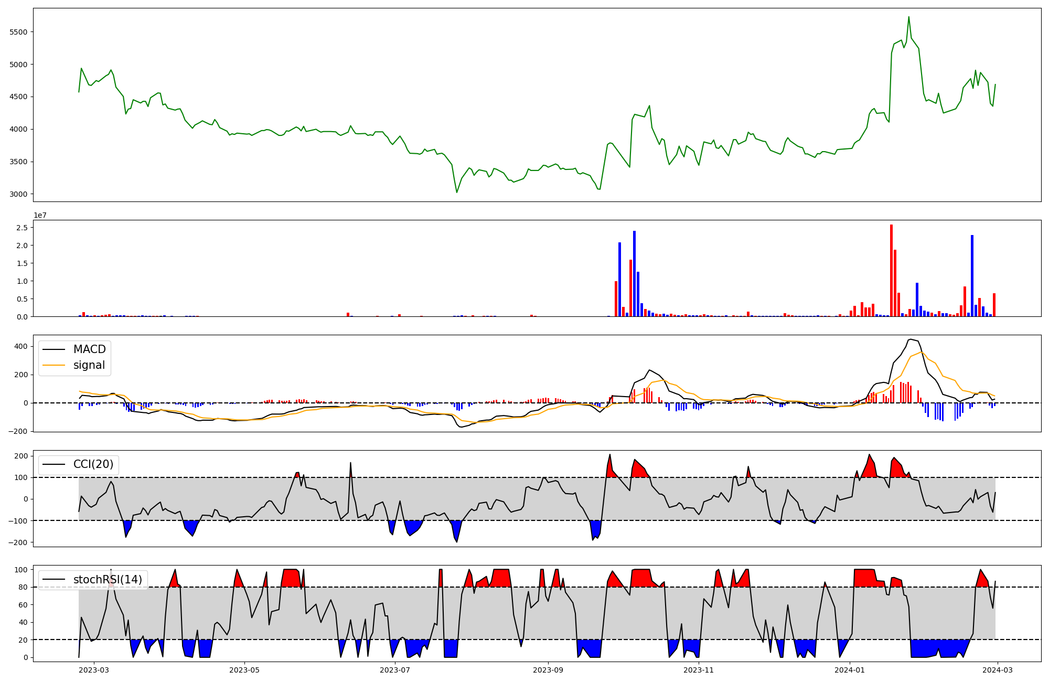This screenshot has height=682, width=1049.
Task: Click the stochRSI(14) legend entry
Action: [x=108, y=580]
